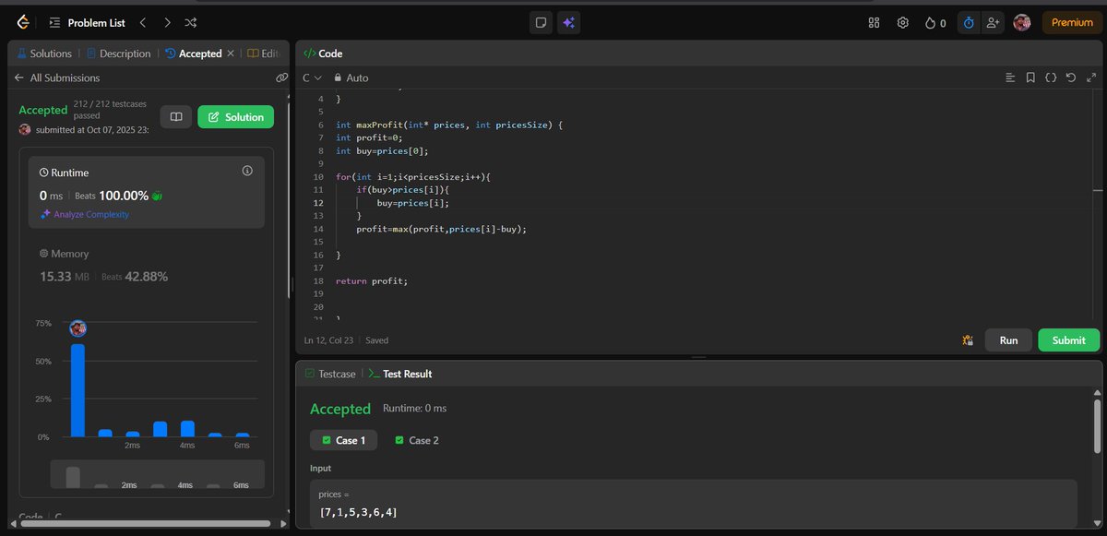This screenshot has width=1107, height=536.
Task: Click the Premium button
Action: [1072, 23]
